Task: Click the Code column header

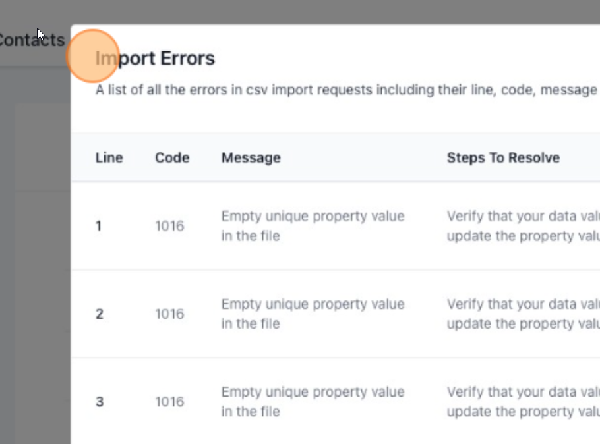Action: coord(172,157)
